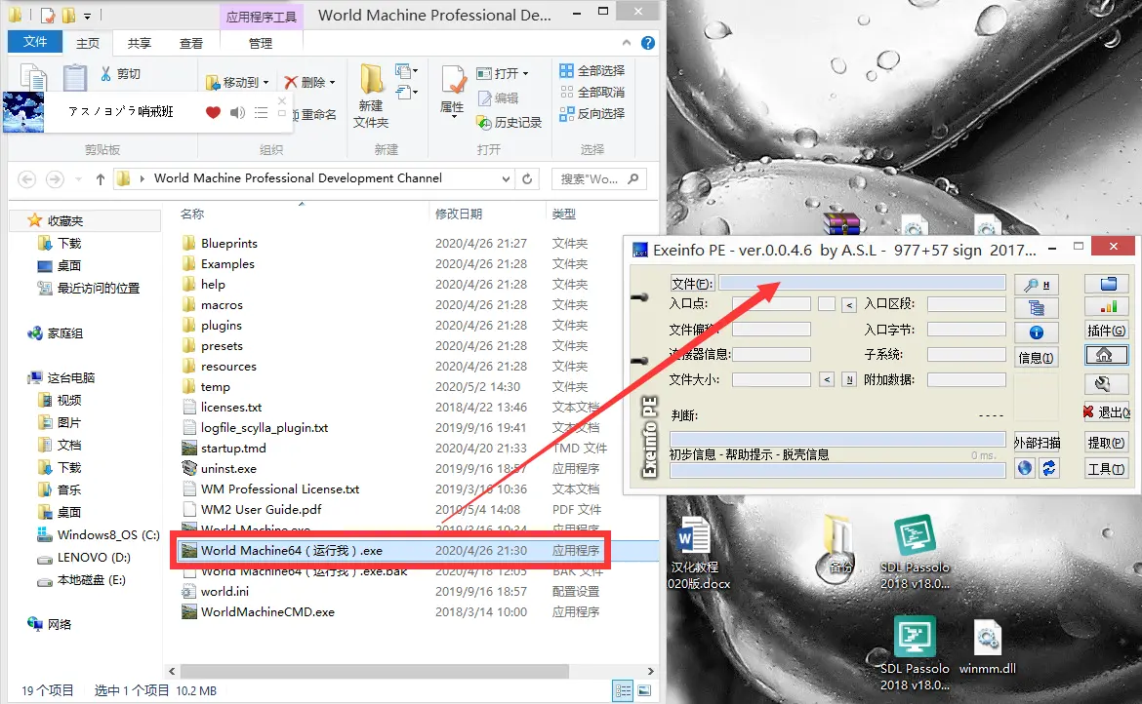The width and height of the screenshot is (1142, 704).
Task: Click Exeinfo PE 外部扫描 external scan button
Action: [1037, 442]
